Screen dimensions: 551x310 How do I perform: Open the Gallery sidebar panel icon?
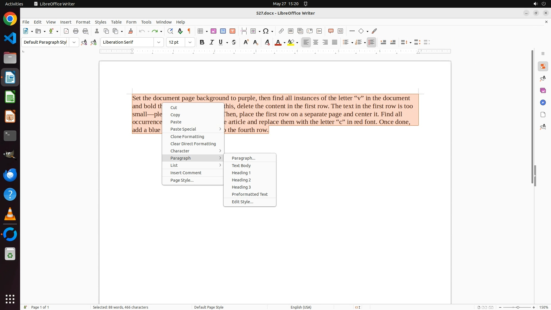(x=543, y=91)
